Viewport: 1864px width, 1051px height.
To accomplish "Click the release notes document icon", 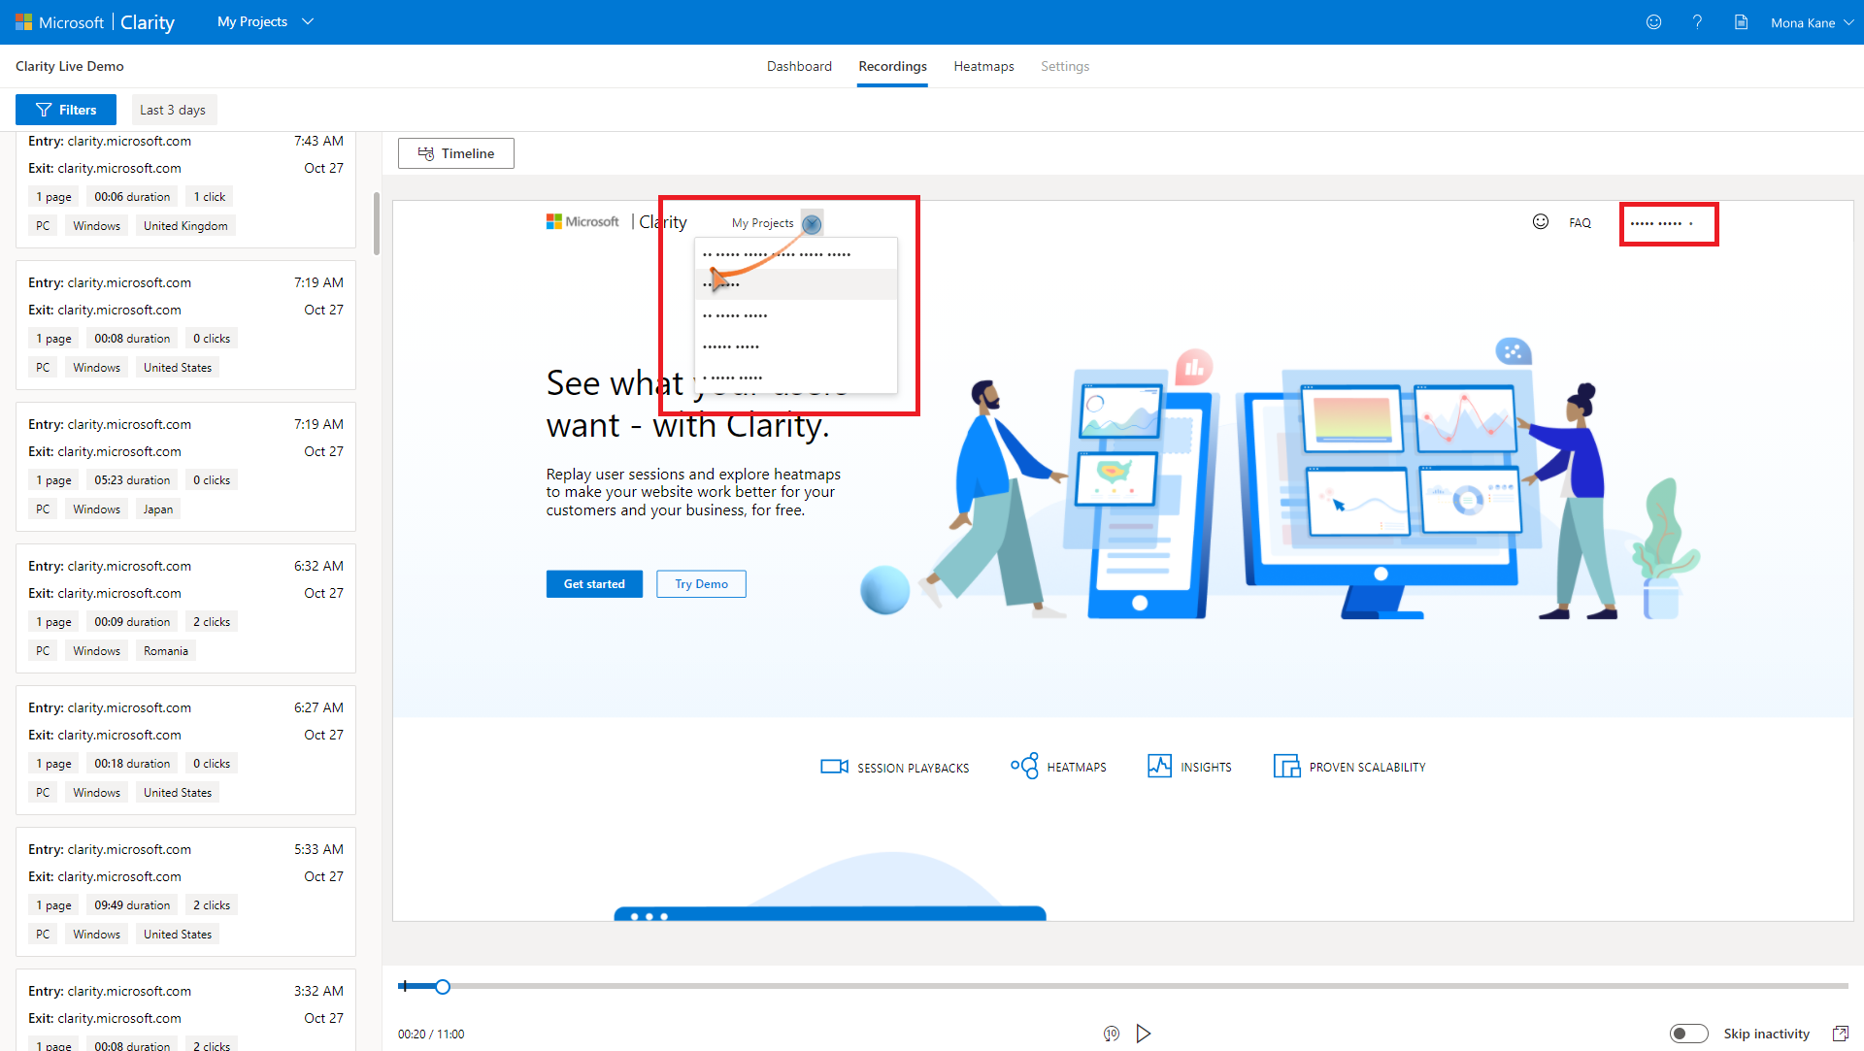I will click(x=1741, y=21).
